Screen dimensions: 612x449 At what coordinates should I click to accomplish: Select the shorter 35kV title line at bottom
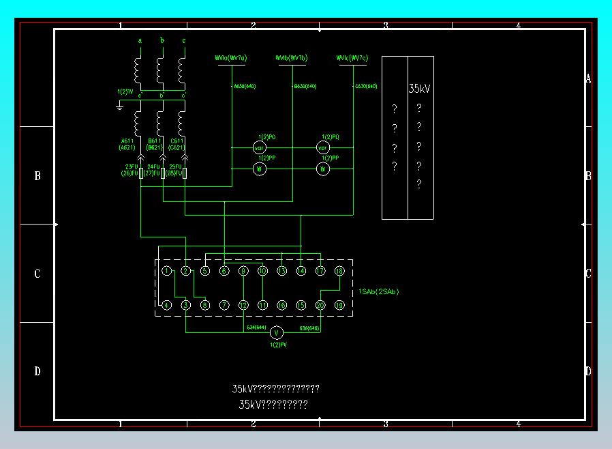pos(273,404)
